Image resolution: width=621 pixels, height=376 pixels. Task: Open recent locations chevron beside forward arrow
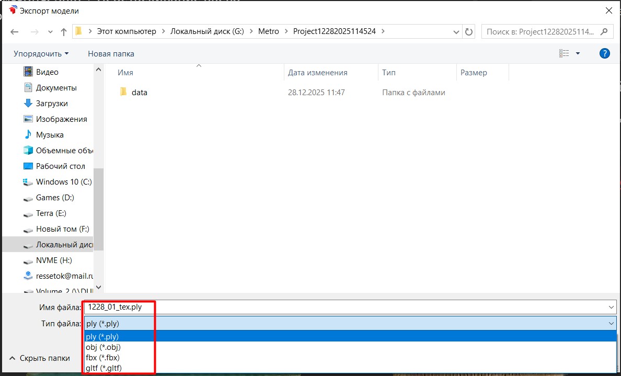tap(50, 32)
